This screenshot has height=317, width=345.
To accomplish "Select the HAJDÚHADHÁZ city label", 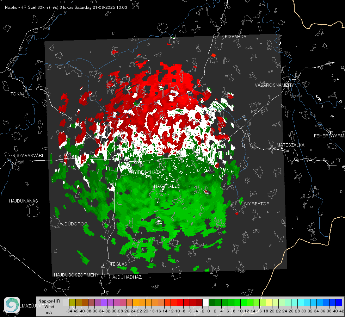I will pyautogui.click(x=125, y=277).
